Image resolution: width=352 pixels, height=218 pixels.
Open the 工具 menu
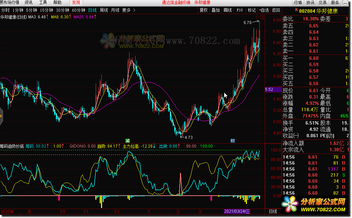click(42, 3)
